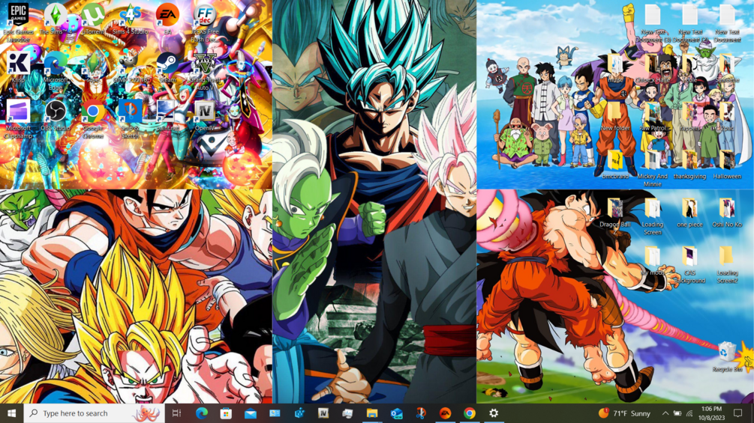Select the JPEXS Free Flash Decompiler shortcut

(x=205, y=22)
